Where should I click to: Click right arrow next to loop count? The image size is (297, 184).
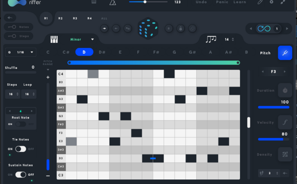pos(287,29)
